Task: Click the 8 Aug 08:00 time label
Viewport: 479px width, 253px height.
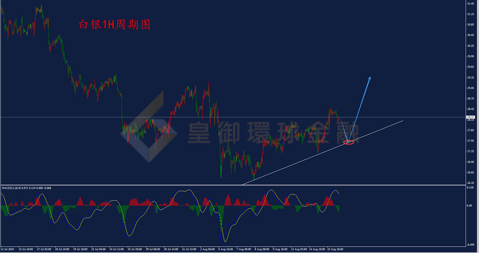Action: click(x=262, y=249)
